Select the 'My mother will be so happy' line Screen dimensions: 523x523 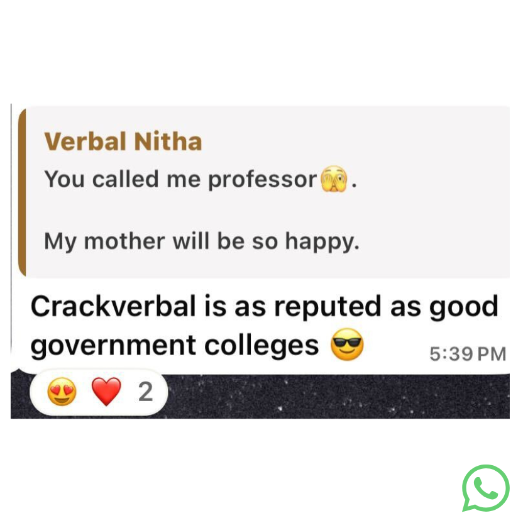click(x=202, y=241)
